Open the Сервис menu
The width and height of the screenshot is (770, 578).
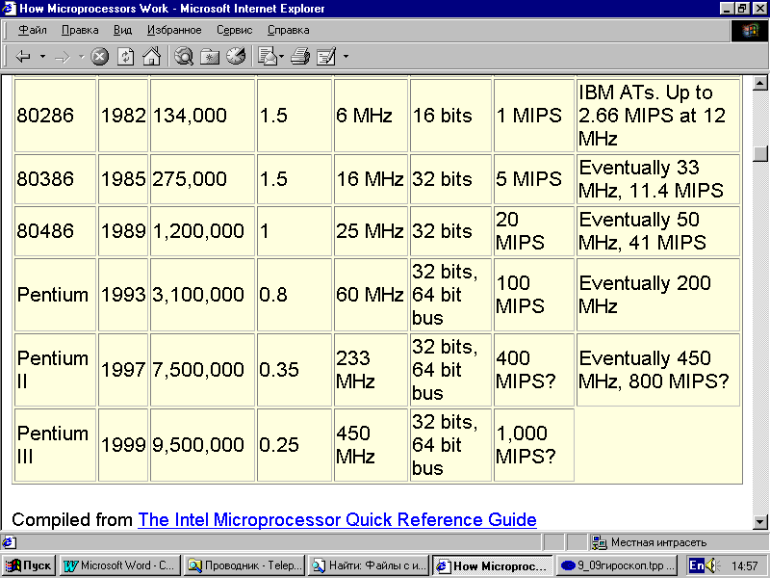pos(235,30)
